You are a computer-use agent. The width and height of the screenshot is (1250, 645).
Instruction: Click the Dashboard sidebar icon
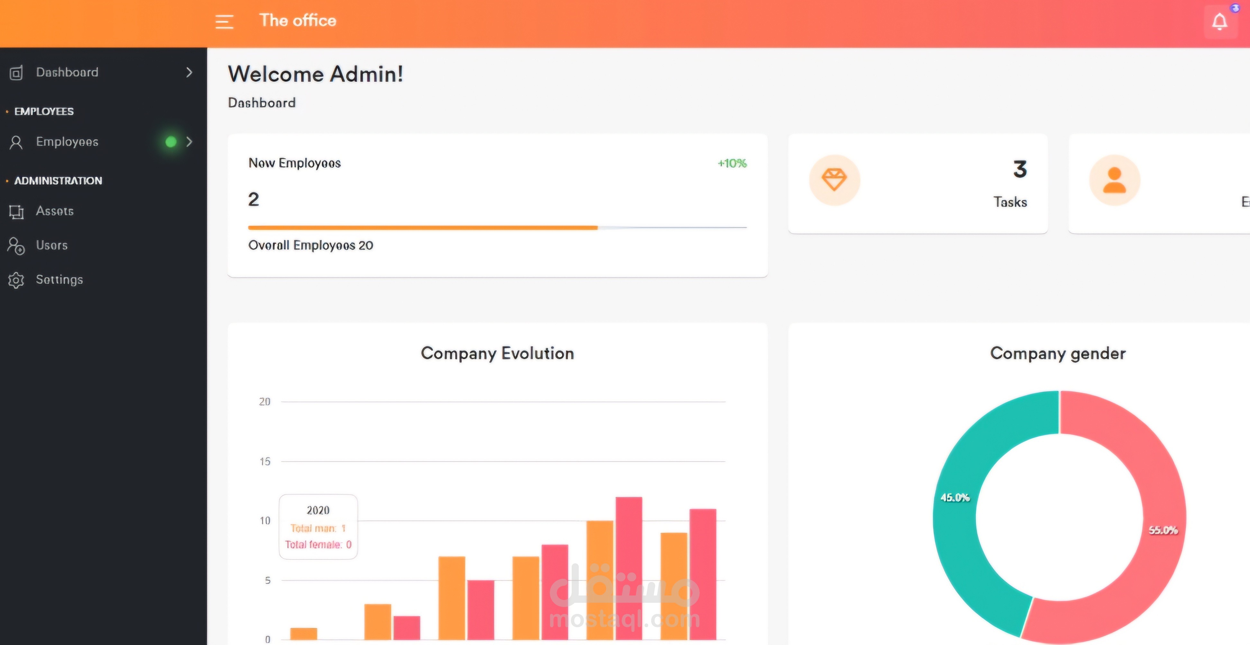coord(16,73)
